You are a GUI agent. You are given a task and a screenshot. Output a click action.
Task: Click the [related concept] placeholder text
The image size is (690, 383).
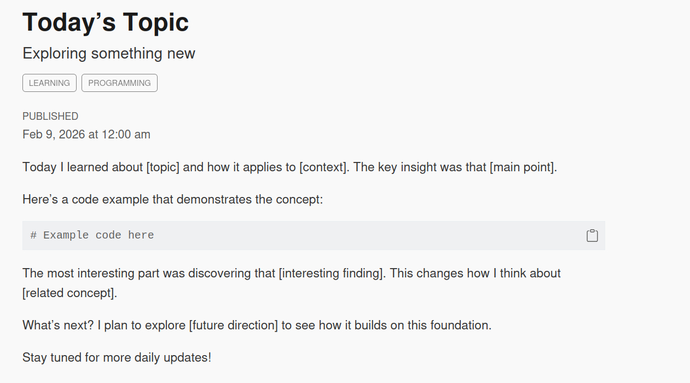pyautogui.click(x=69, y=293)
